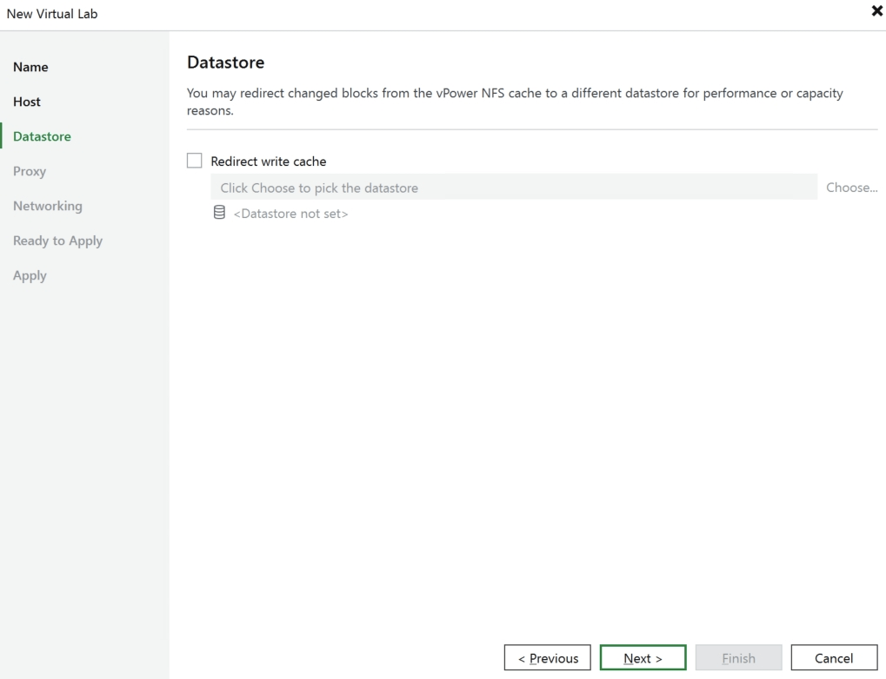Click the Datastore page heading
The image size is (886, 679).
click(x=225, y=63)
